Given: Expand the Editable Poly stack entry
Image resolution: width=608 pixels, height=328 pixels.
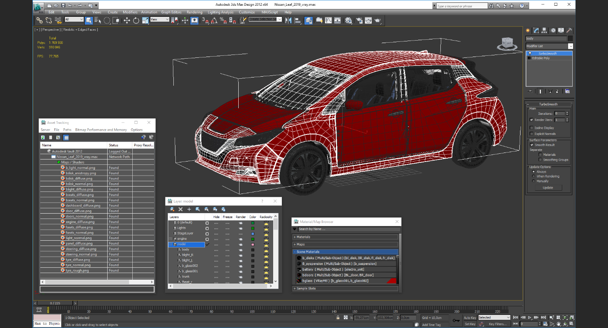Looking at the screenshot, I should [529, 58].
